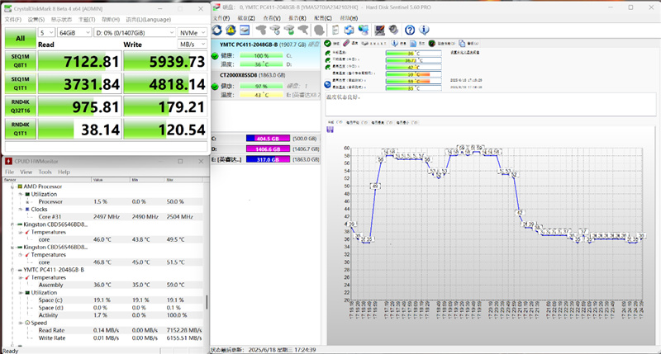661x354 pixels.
Task: Open the Tools menu in HWMonitor
Action: [x=45, y=172]
